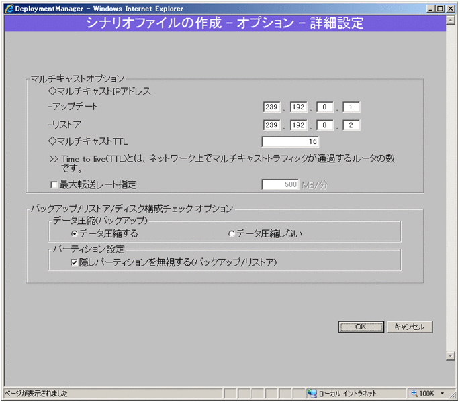Uncheck 隠しパーティションを無視する checkbox
This screenshot has height=403, width=460.
74,262
